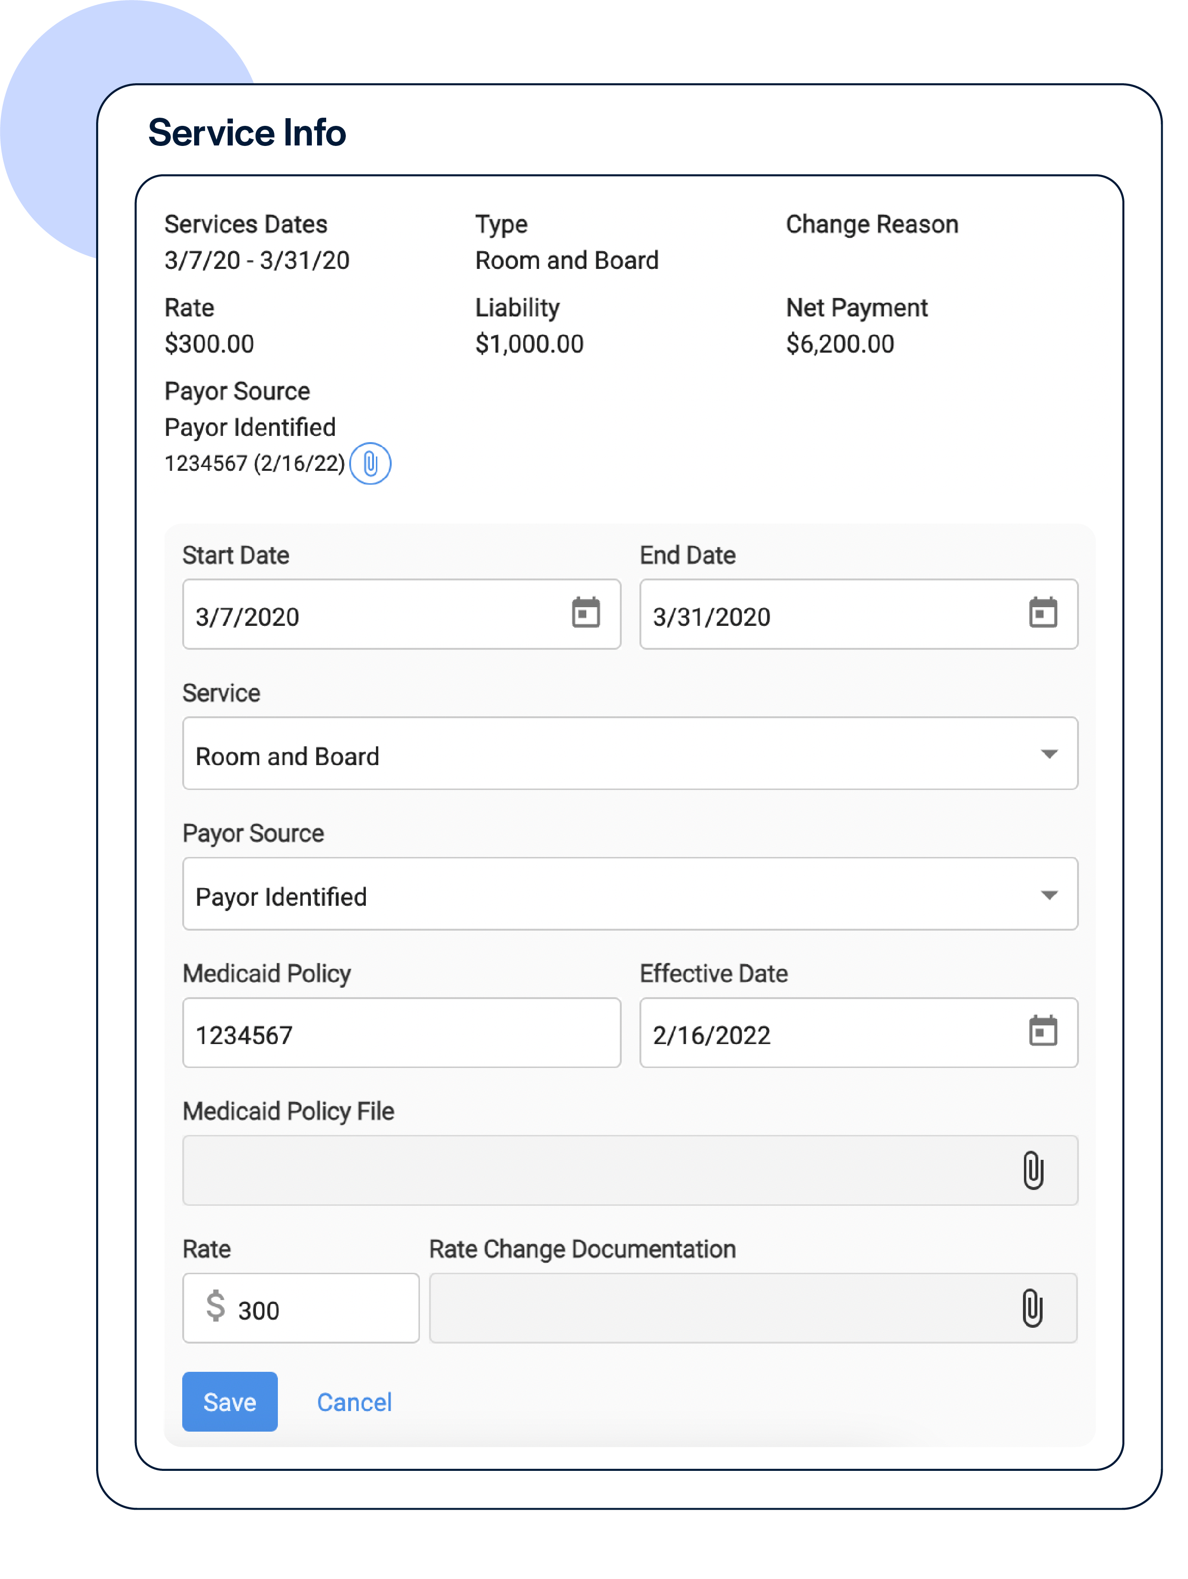1188x1579 pixels.
Task: Open the Room and Board service selector
Action: [x=571, y=755]
